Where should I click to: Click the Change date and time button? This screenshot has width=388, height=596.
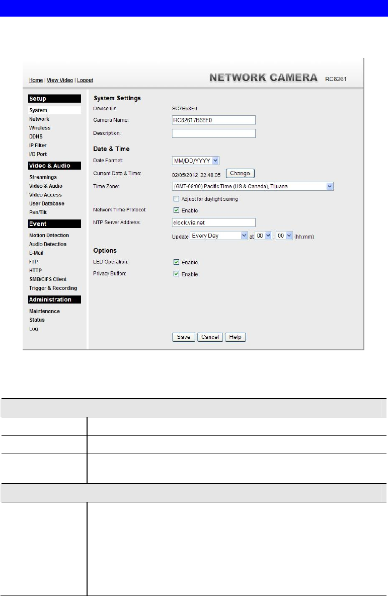240,173
